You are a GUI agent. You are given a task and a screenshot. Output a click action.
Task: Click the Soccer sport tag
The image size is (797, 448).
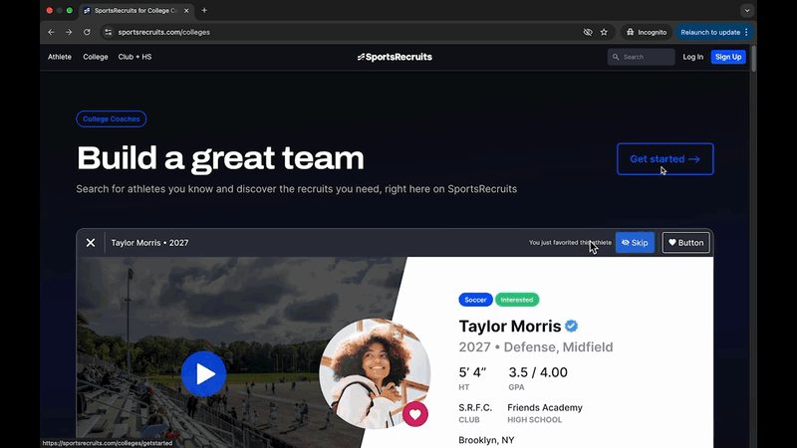click(475, 300)
